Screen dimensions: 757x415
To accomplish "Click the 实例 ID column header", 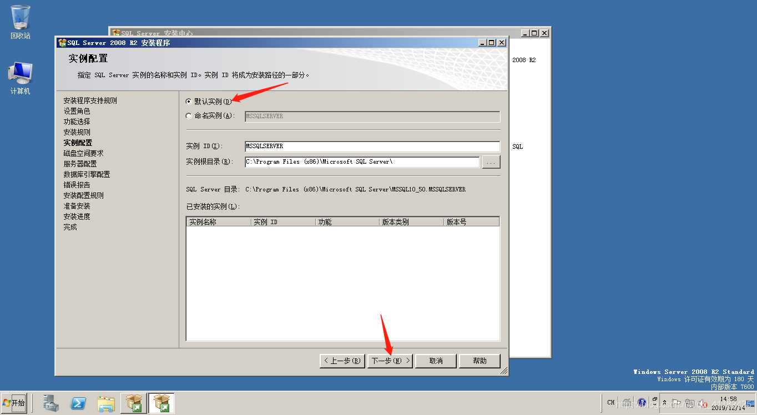I will point(283,222).
